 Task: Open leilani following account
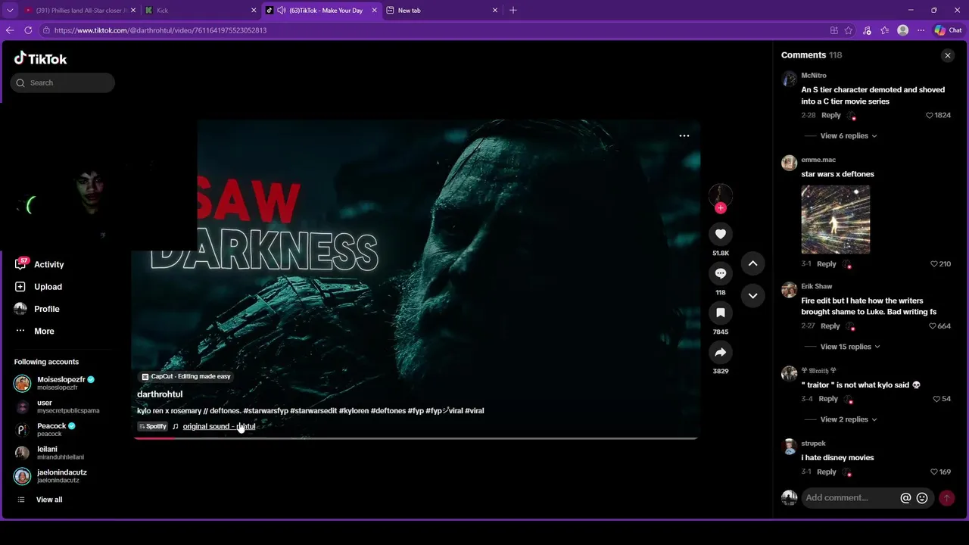tap(49, 453)
